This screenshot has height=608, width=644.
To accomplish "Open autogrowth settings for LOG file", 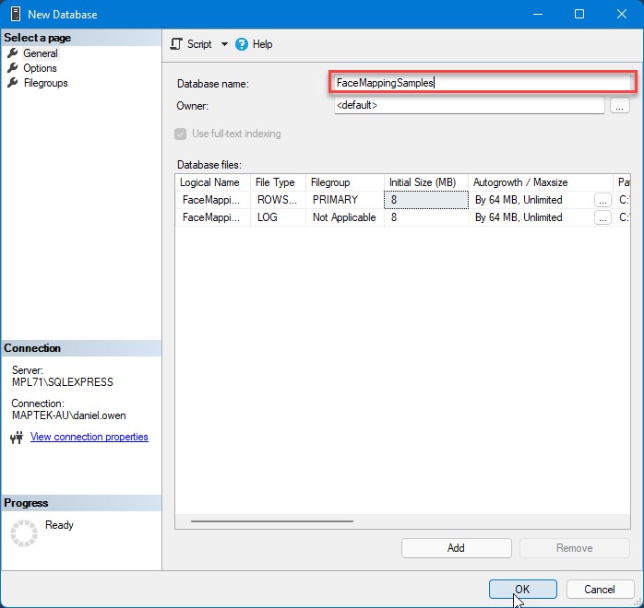I will coord(602,218).
